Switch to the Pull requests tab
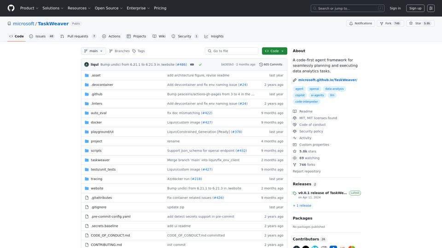 [78, 36]
